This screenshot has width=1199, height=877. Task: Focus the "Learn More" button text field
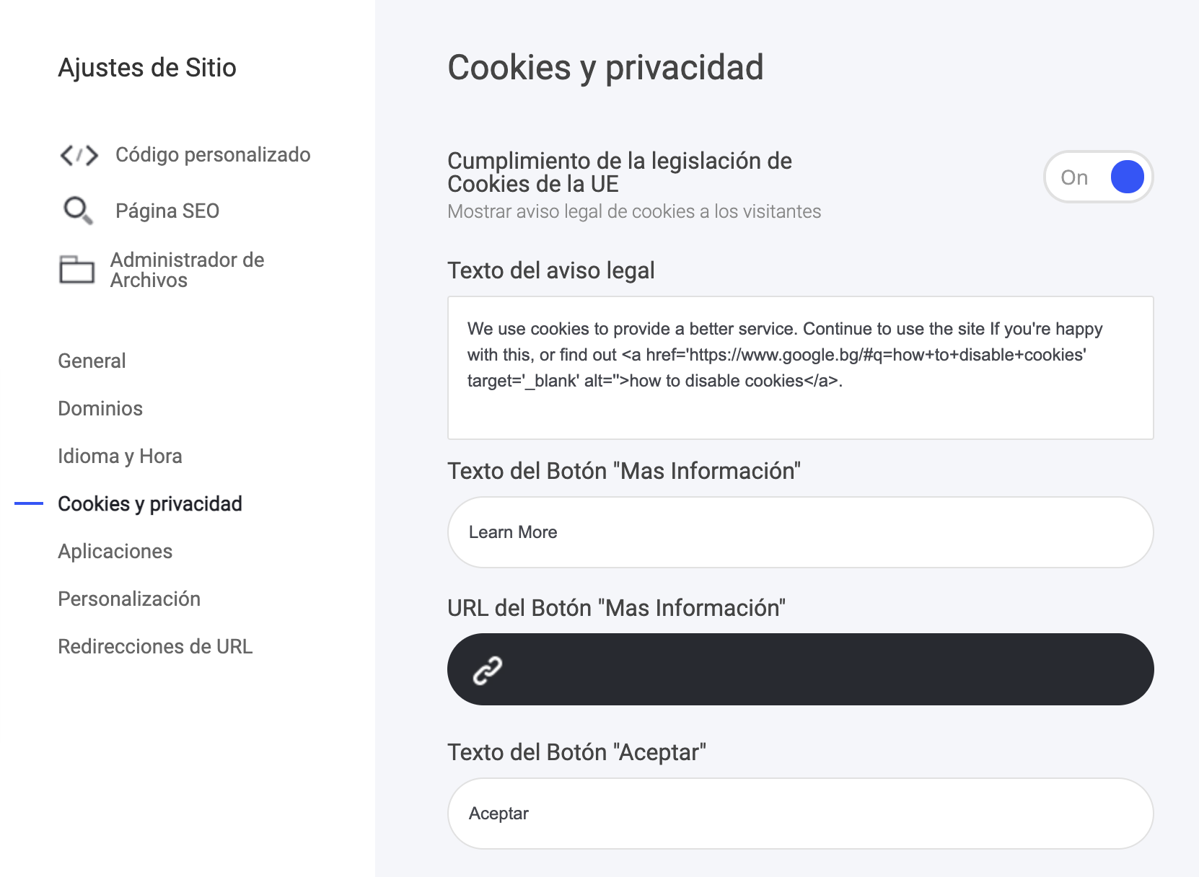click(800, 532)
